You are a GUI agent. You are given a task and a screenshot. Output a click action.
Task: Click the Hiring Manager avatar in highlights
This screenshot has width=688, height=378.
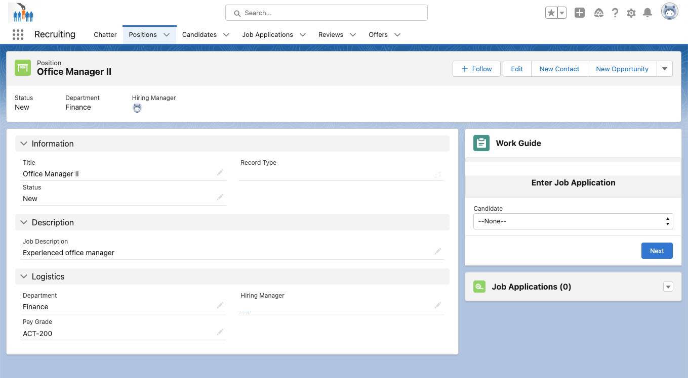[x=137, y=108]
